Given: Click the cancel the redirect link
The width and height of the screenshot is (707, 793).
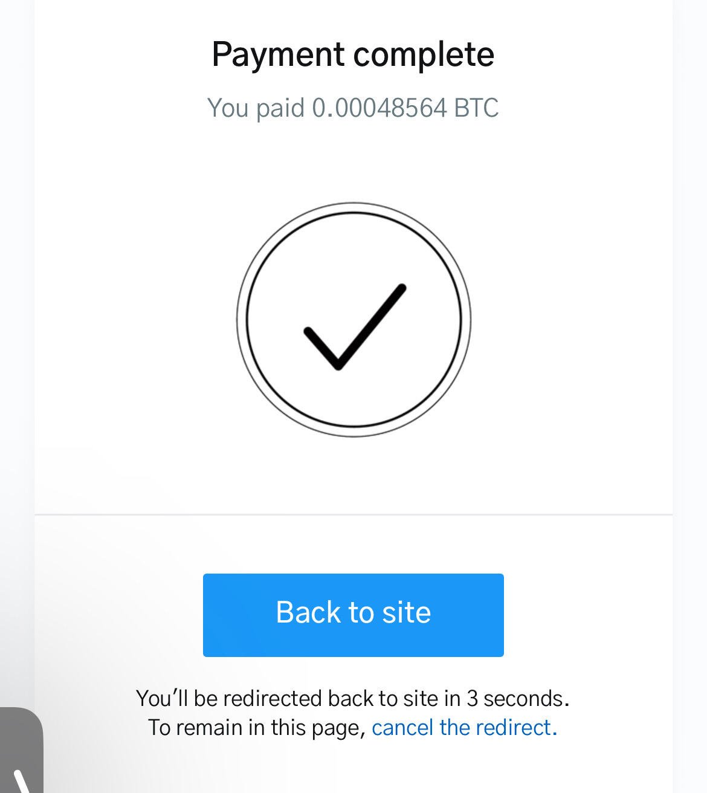Looking at the screenshot, I should tap(464, 727).
